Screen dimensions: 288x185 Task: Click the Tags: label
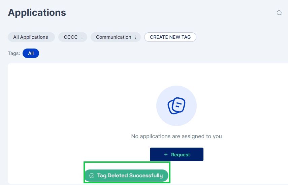click(x=14, y=53)
